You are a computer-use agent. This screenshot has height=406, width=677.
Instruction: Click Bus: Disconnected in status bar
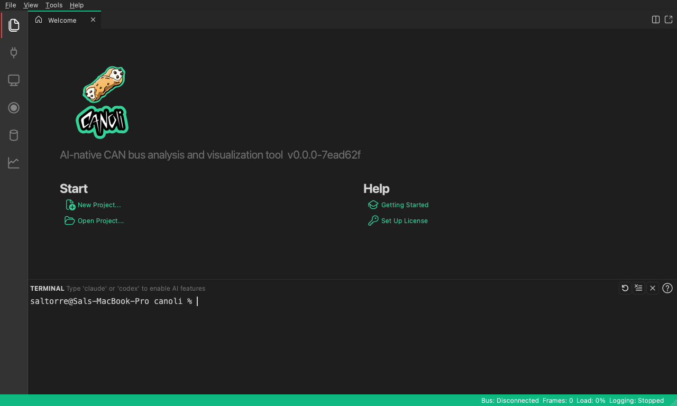[x=510, y=401]
